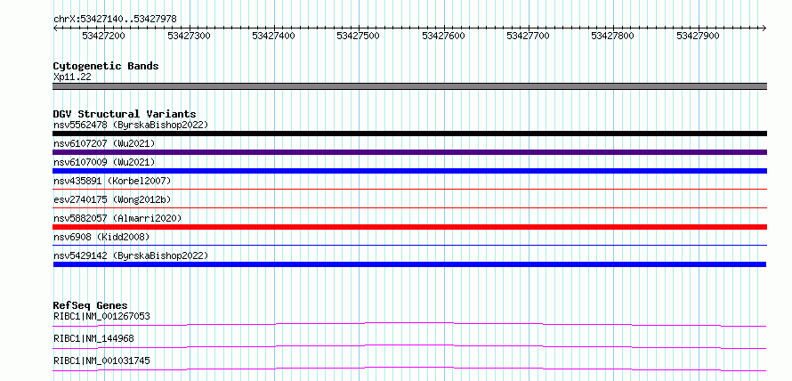Click the thin blue nsv6908 variant line

point(409,245)
